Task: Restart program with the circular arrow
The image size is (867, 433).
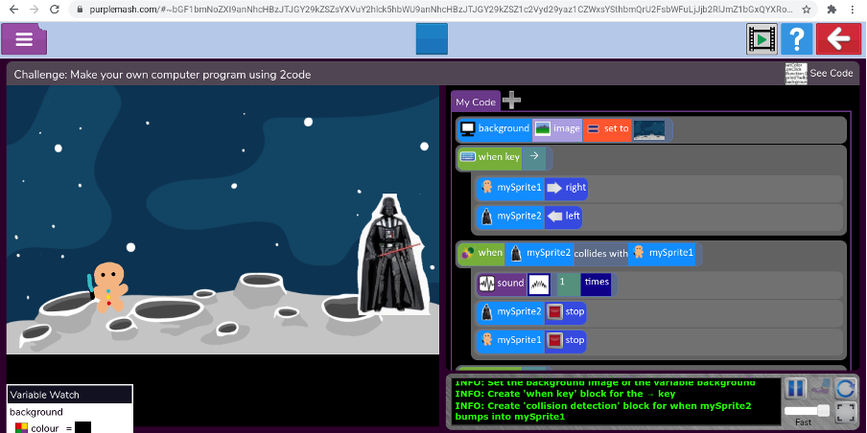Action: [846, 388]
